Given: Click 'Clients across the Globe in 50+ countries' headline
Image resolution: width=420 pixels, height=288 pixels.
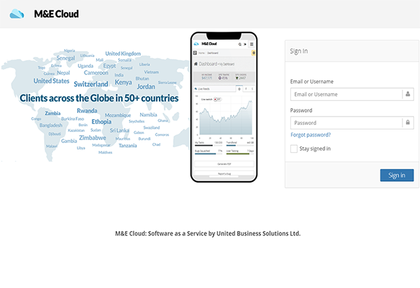Looking at the screenshot, I should coord(99,98).
